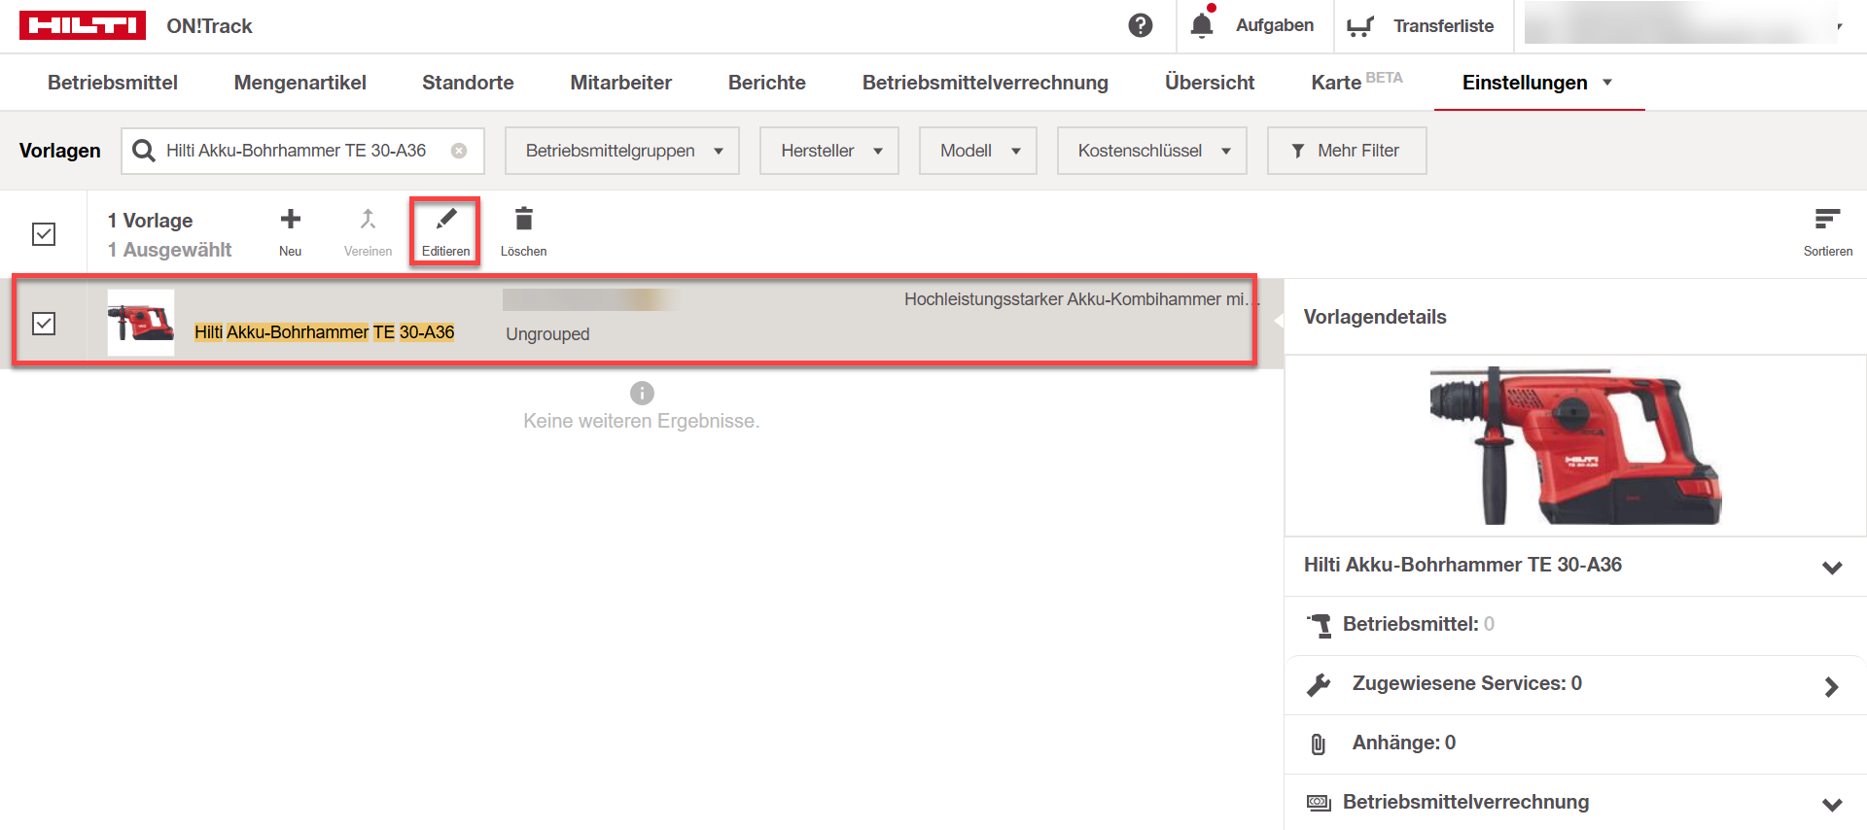1867x830 pixels.
Task: Toggle the select-all templates checkbox
Action: [44, 234]
